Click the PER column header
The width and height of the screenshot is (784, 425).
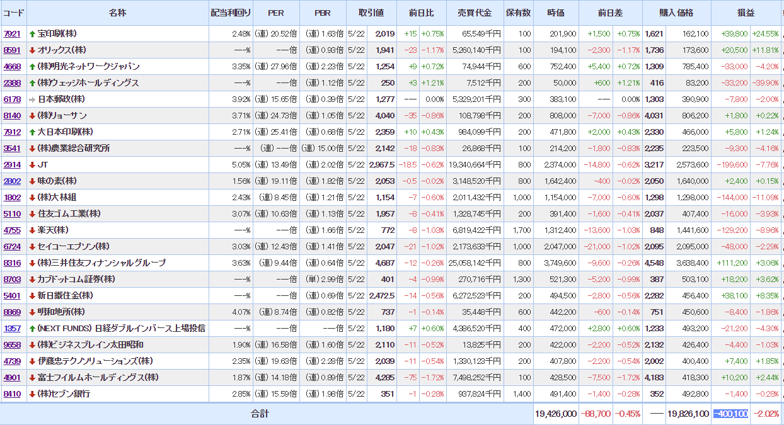275,13
